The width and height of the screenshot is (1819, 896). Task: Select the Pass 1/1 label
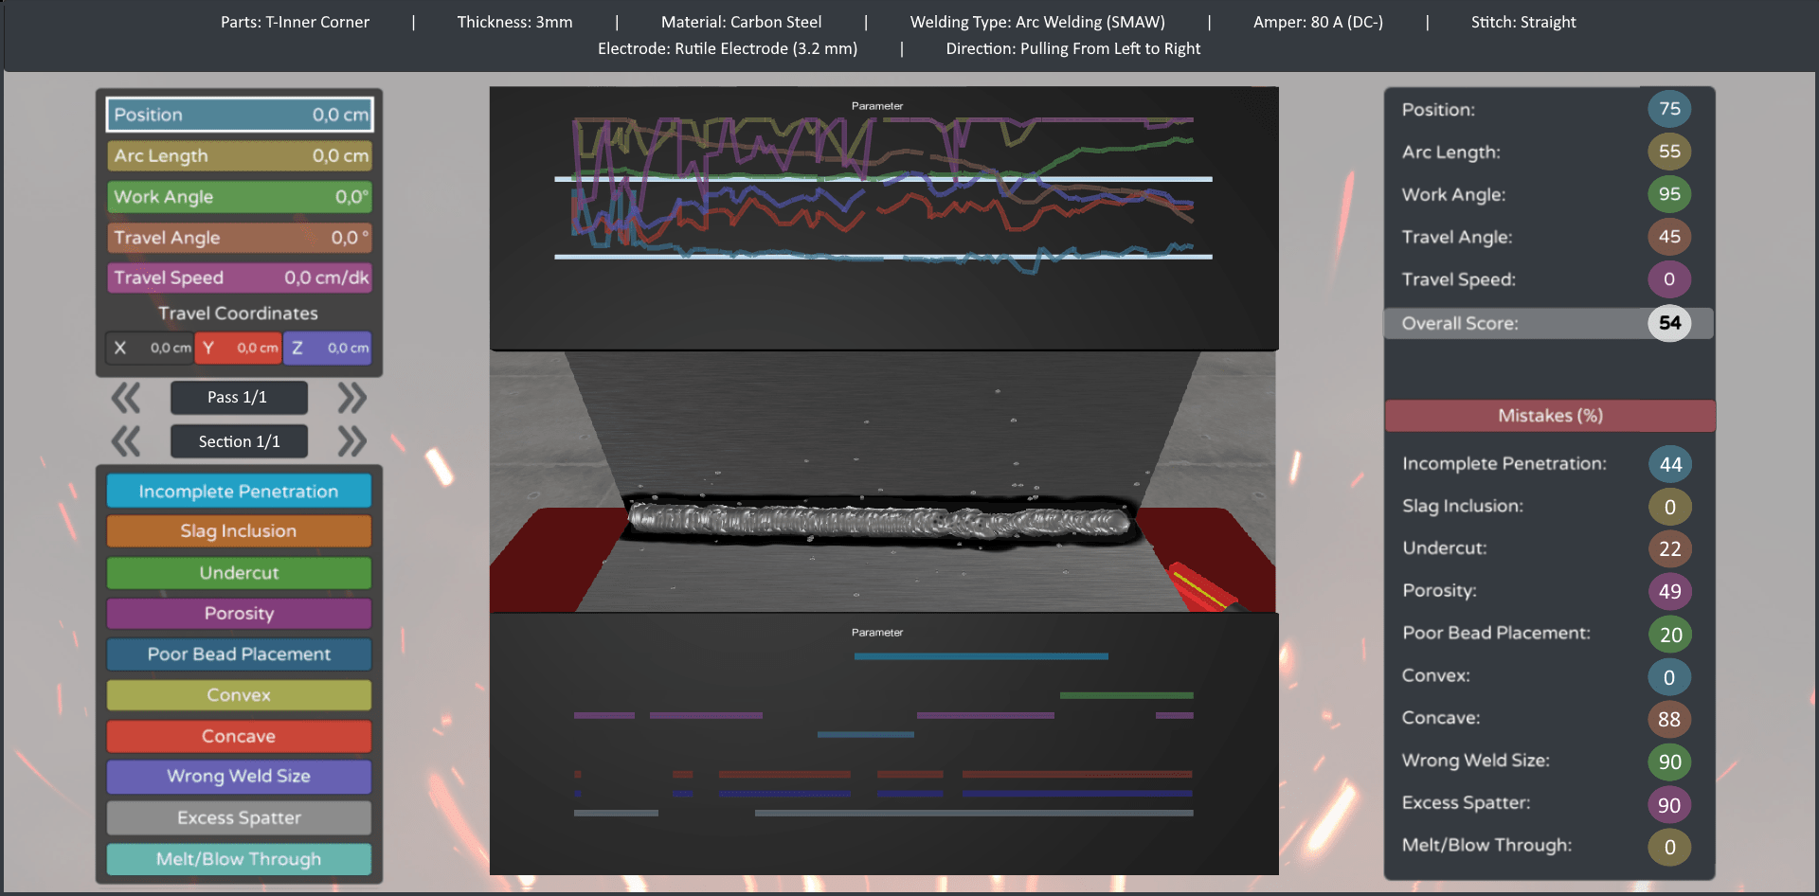(x=238, y=397)
